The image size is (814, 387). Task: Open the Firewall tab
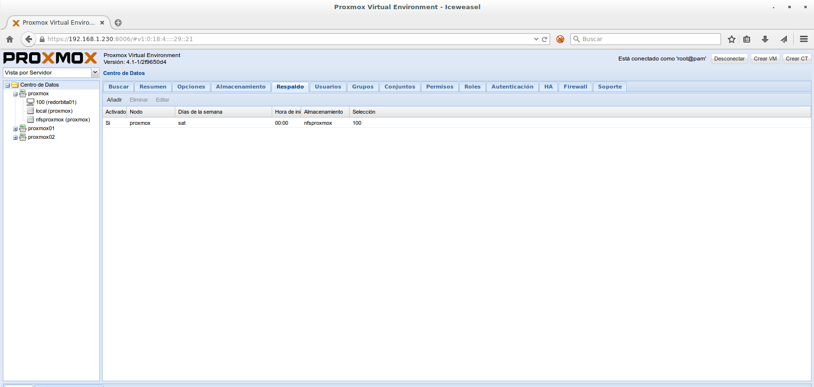(x=575, y=87)
